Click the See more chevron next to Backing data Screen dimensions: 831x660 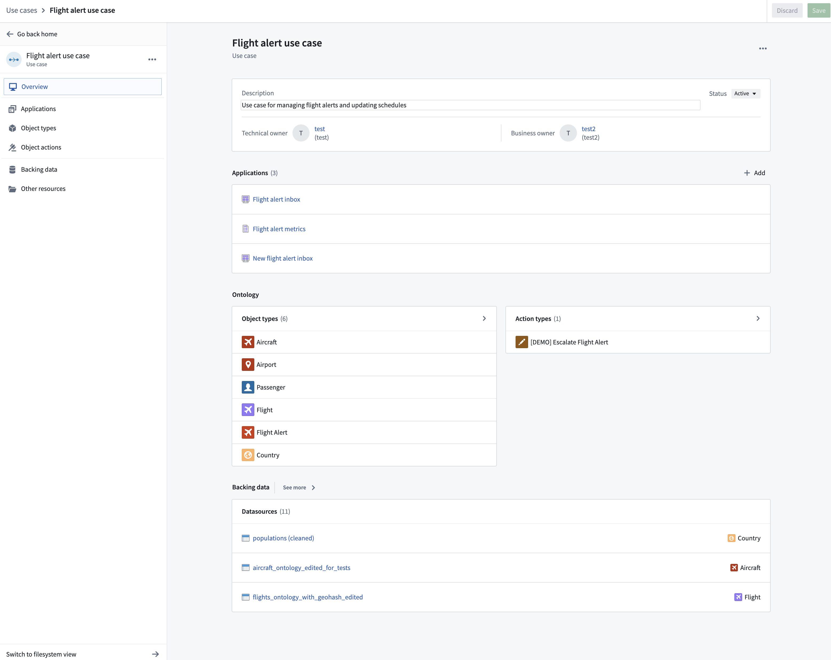(x=313, y=488)
